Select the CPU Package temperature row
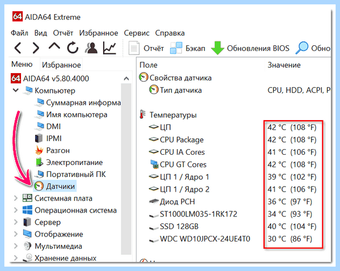The height and width of the screenshot is (271, 340). click(232, 139)
